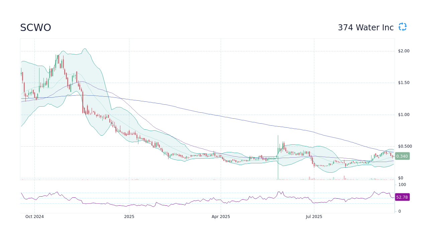Select the Apr 2025 date axis label
The image size is (428, 240).
pos(221,216)
